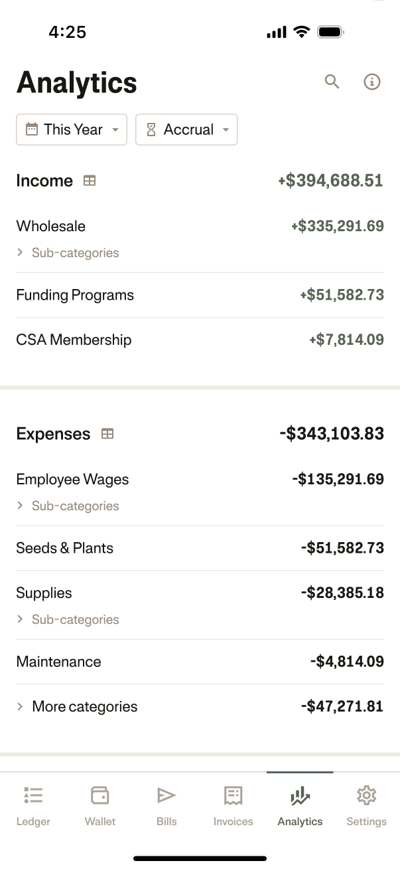The image size is (400, 869).
Task: Tap the search magnifier icon
Action: pyautogui.click(x=332, y=82)
